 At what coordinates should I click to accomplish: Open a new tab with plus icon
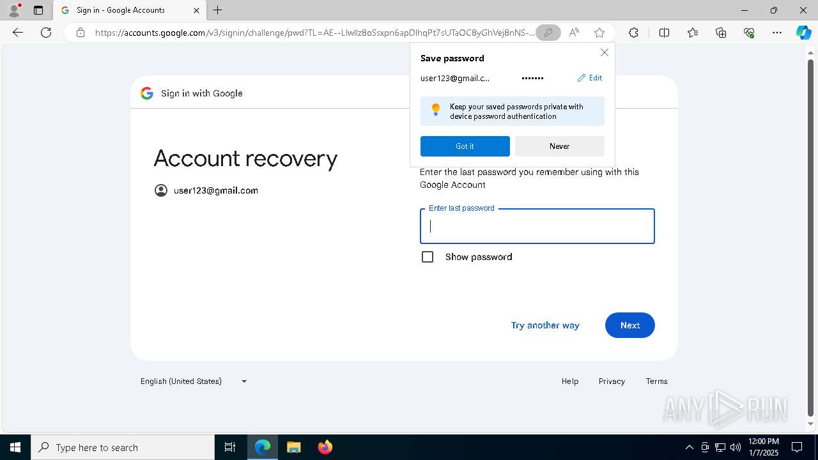point(218,10)
